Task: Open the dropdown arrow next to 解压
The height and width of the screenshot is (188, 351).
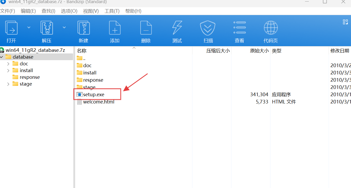Action: [x=64, y=27]
